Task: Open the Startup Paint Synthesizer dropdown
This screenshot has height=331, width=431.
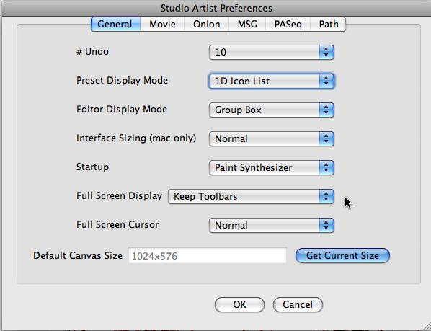Action: click(272, 168)
